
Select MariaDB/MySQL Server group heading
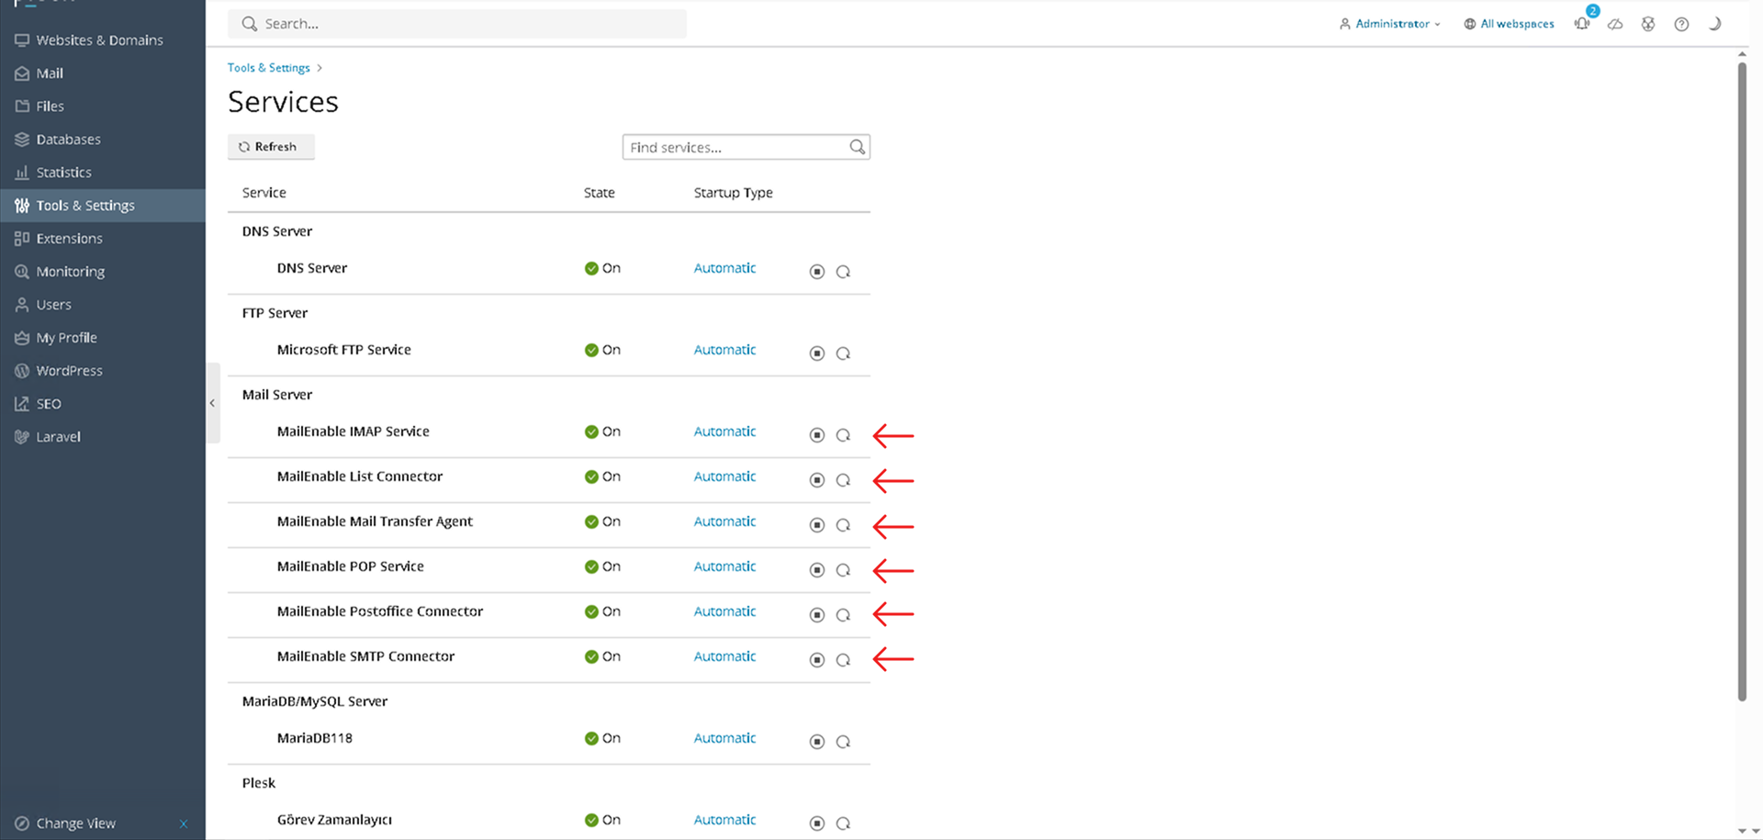point(315,701)
